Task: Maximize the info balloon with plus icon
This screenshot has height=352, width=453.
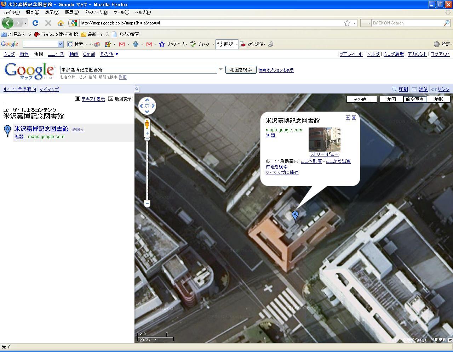Action: click(348, 118)
